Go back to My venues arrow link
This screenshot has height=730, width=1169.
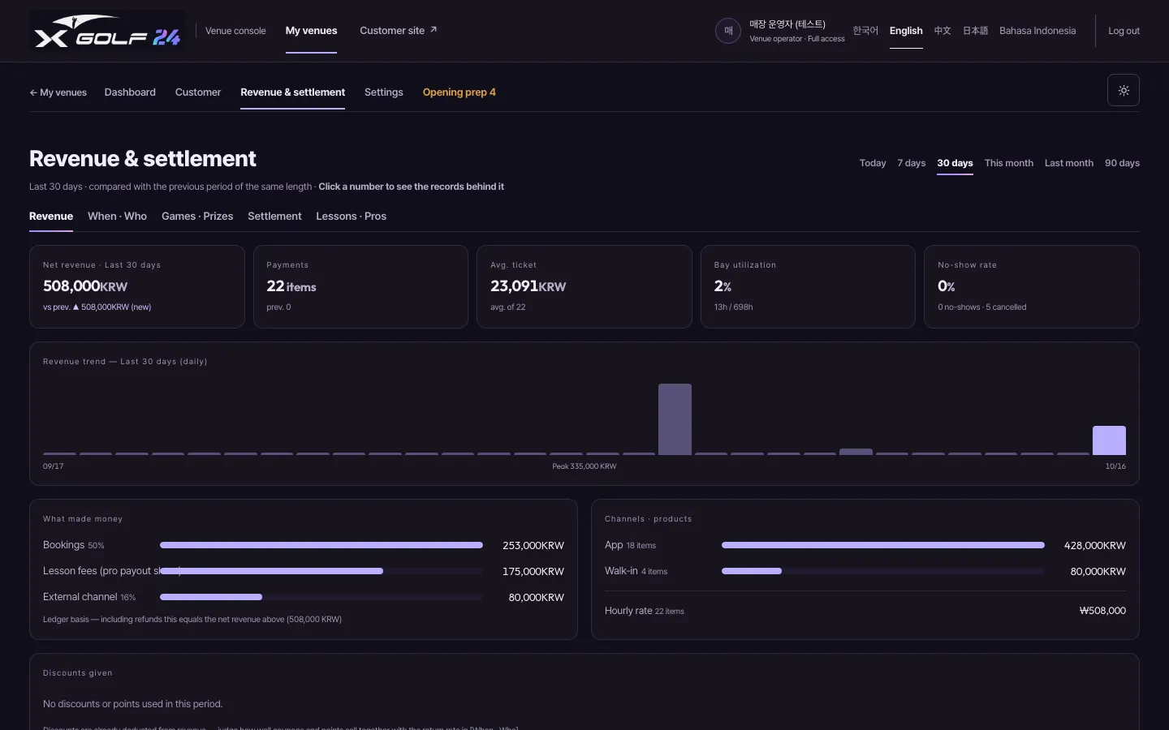click(x=58, y=92)
